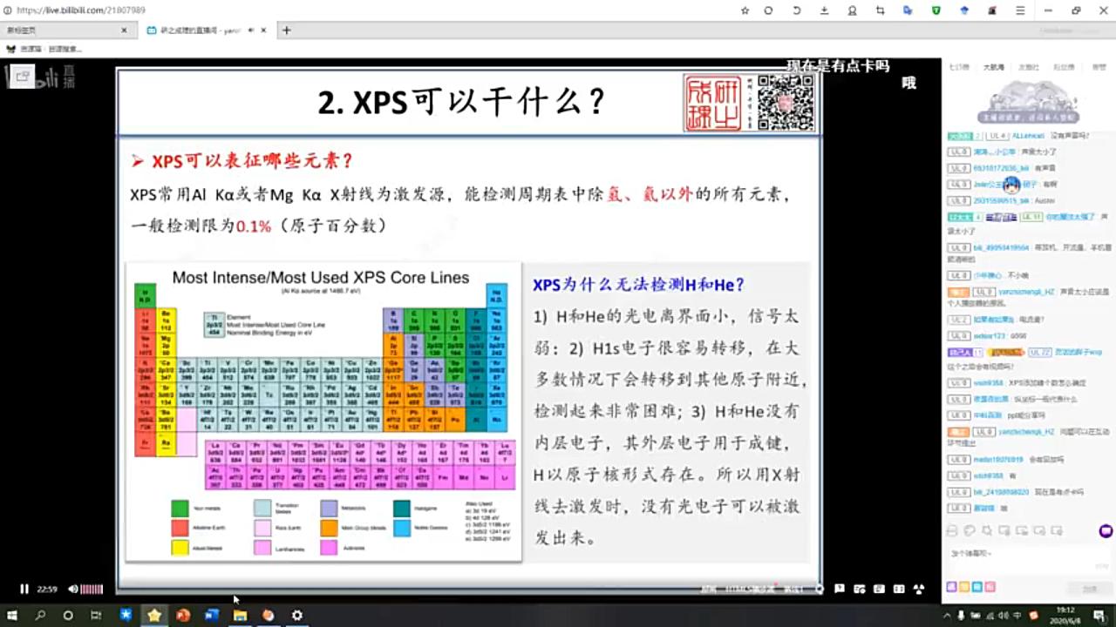Open danmaku settings icon in player
Viewport: 1116px width, 627px height.
pos(859,589)
